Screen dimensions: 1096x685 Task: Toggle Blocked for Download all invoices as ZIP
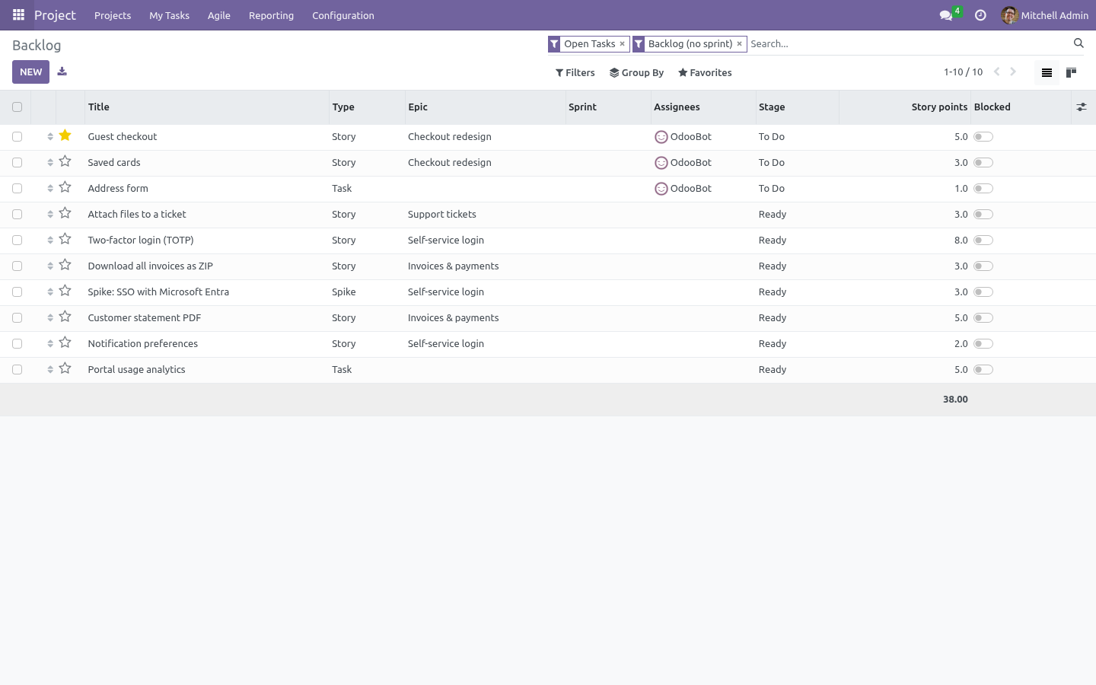tap(983, 266)
